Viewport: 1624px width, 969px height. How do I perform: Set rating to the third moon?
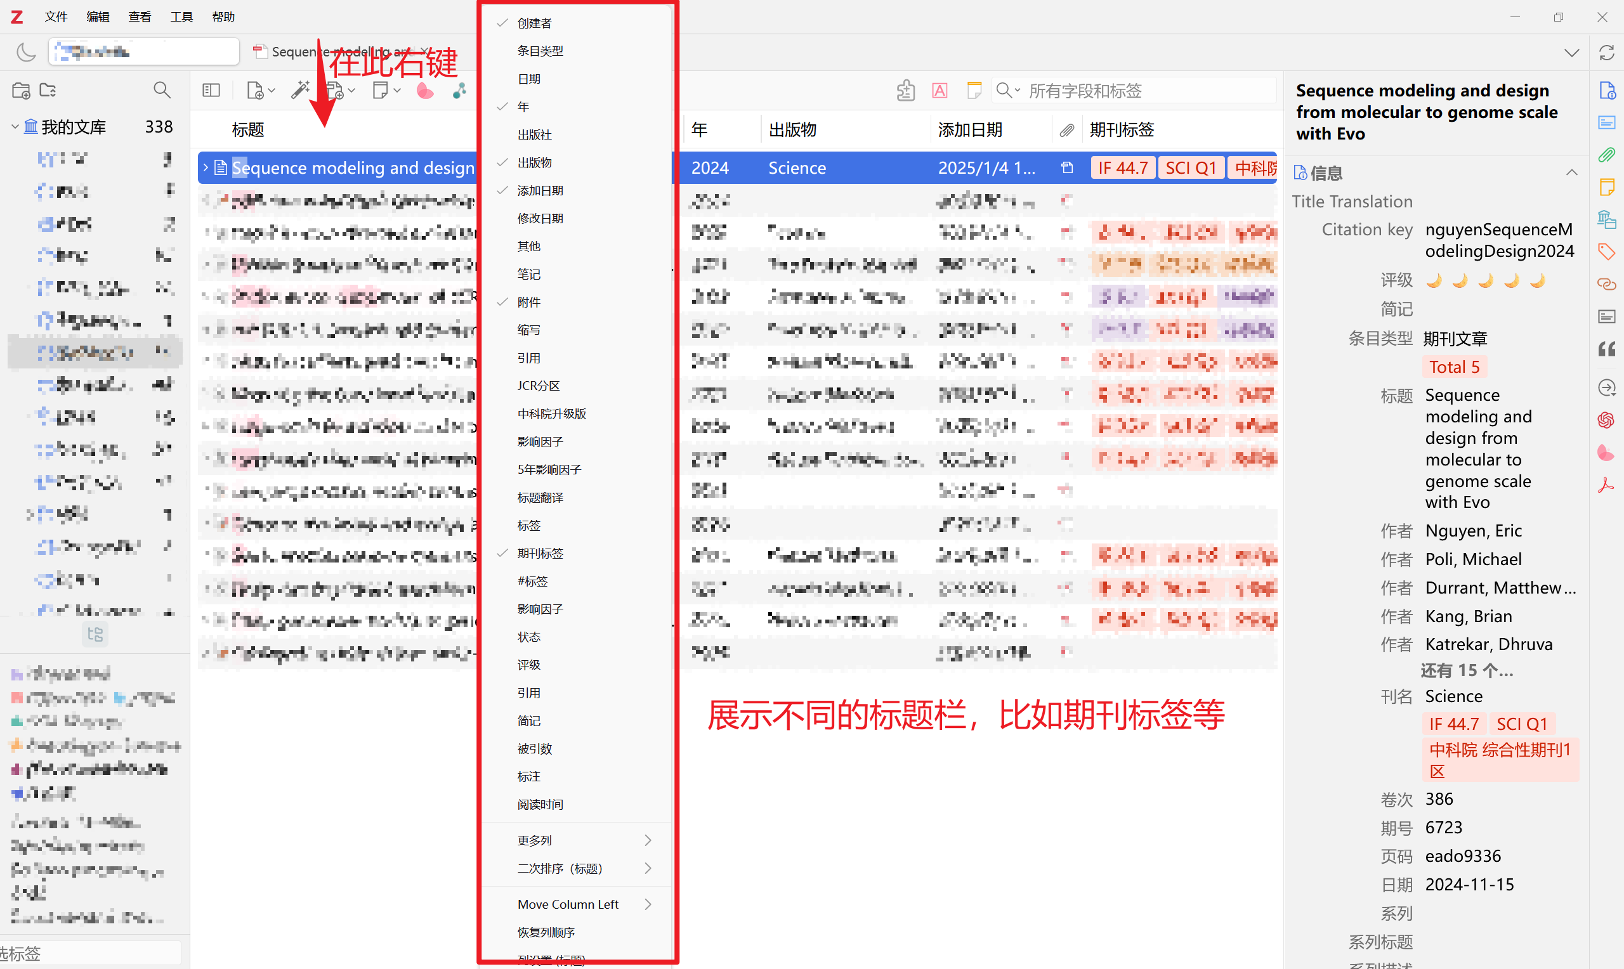(1486, 281)
